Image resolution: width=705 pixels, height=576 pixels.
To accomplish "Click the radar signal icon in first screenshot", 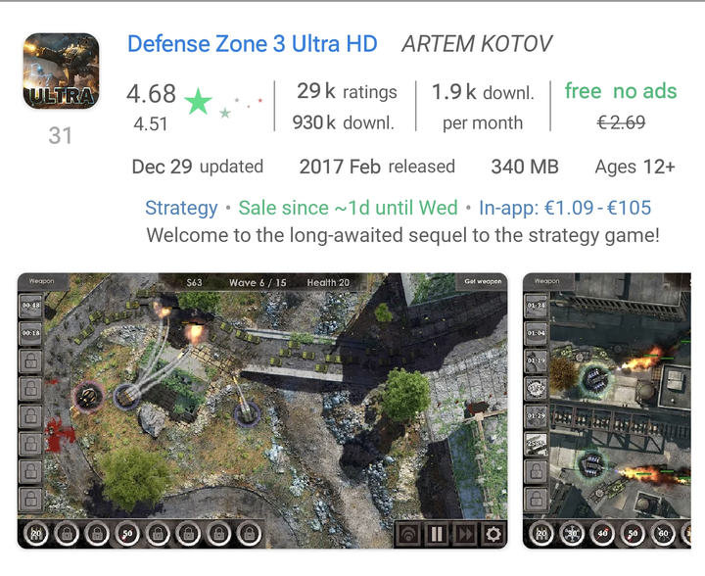I will point(408,534).
